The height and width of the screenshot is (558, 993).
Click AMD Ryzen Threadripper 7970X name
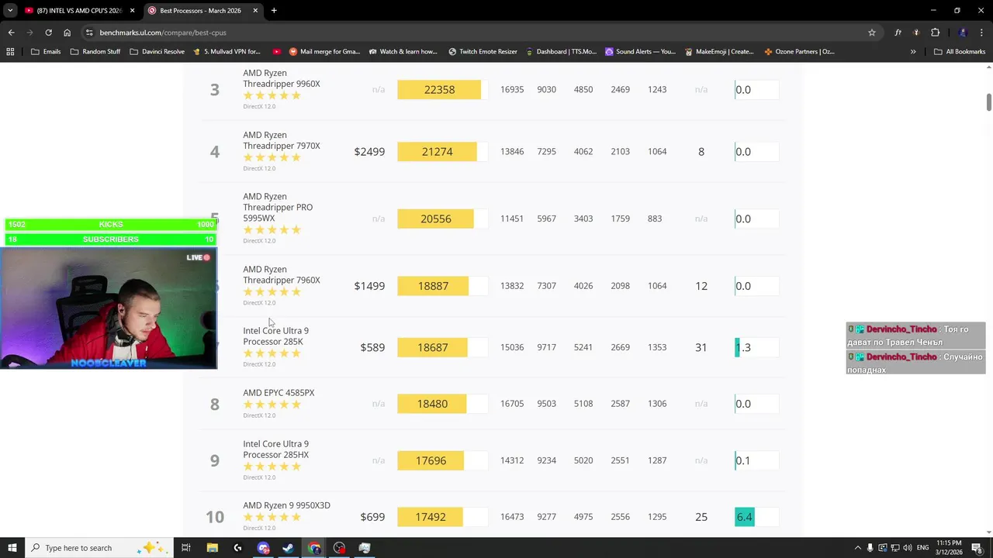[x=282, y=140]
